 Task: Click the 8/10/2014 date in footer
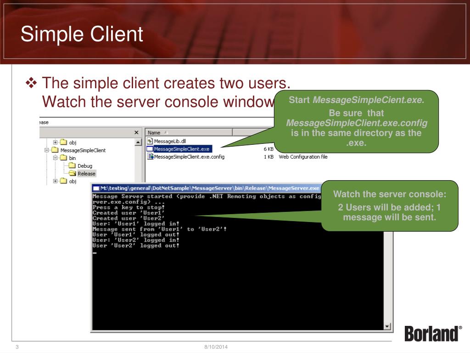pyautogui.click(x=216, y=347)
